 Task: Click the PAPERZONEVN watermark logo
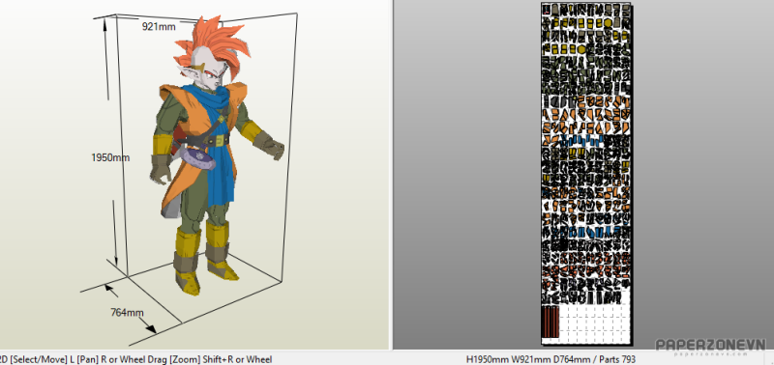tap(711, 346)
